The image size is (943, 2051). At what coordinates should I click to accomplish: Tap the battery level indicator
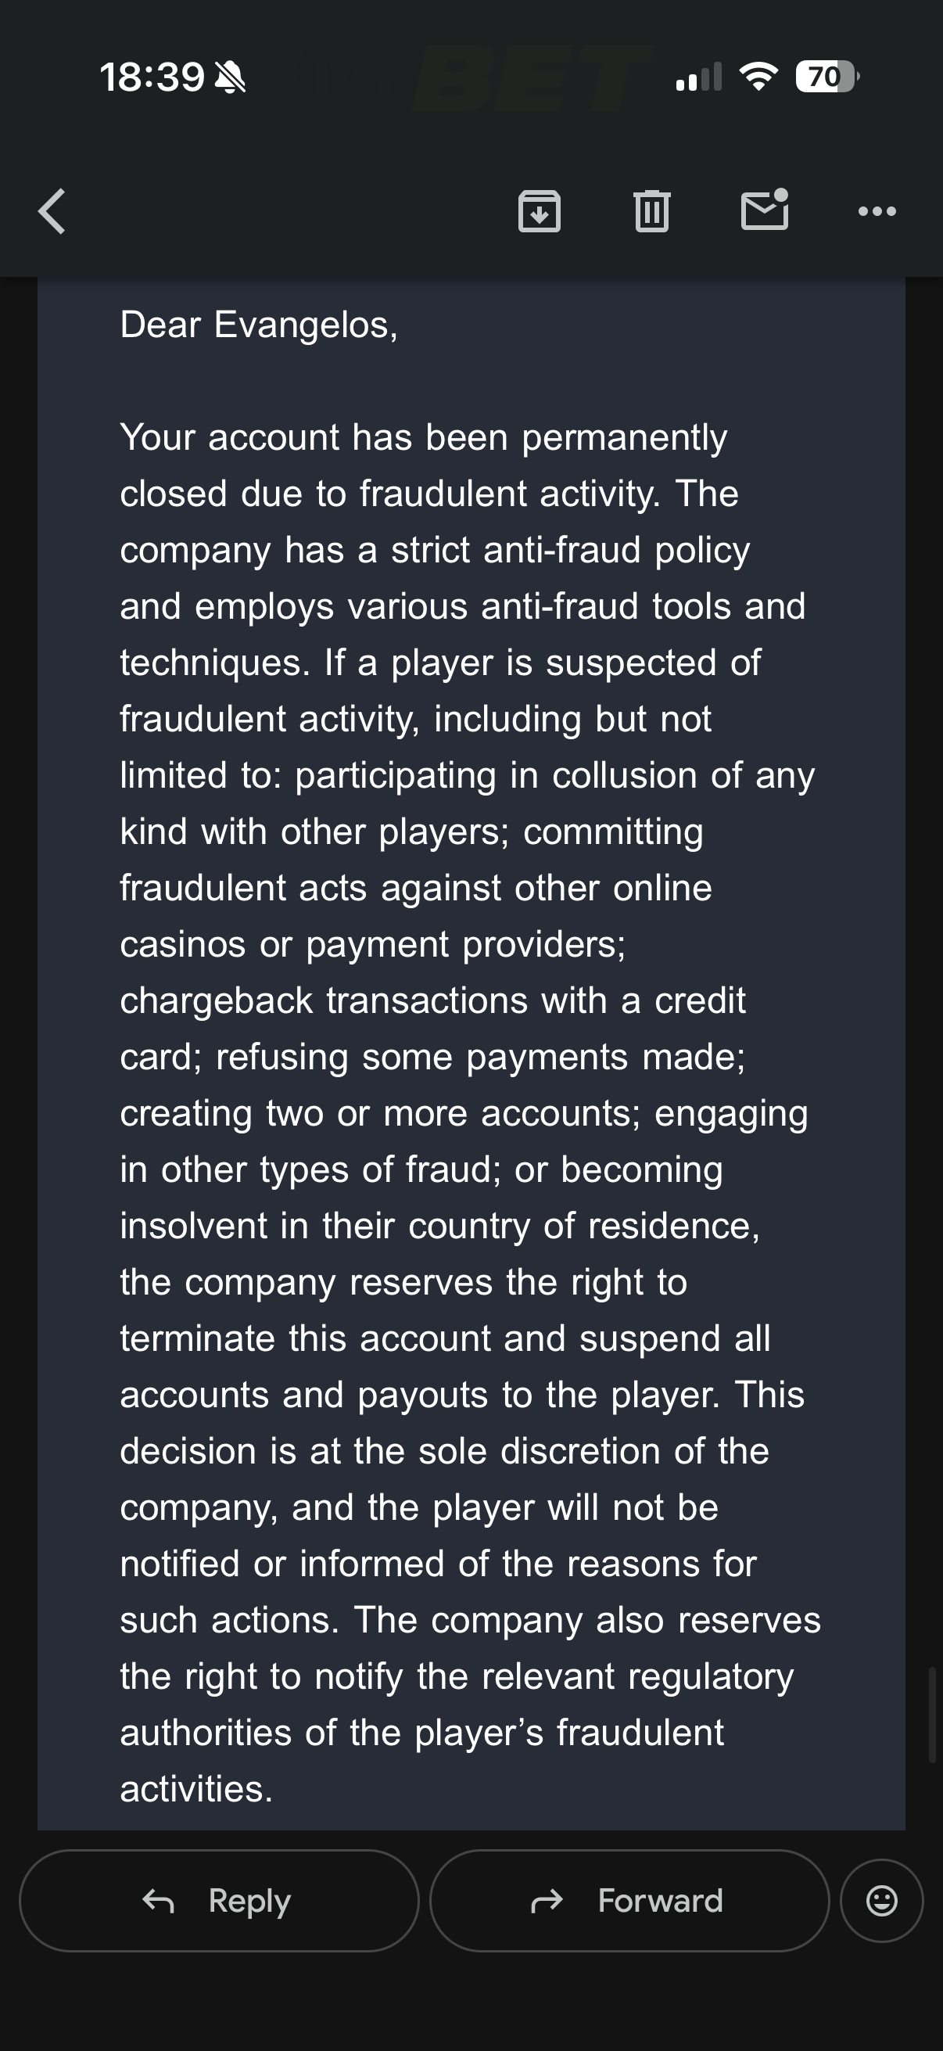[826, 77]
